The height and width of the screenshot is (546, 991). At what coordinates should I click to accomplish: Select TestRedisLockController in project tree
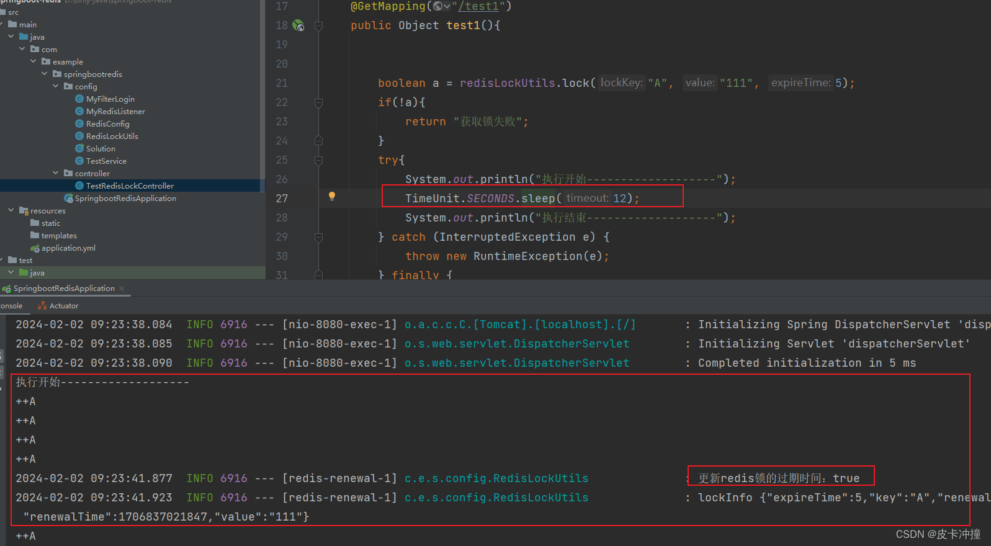pyautogui.click(x=130, y=186)
